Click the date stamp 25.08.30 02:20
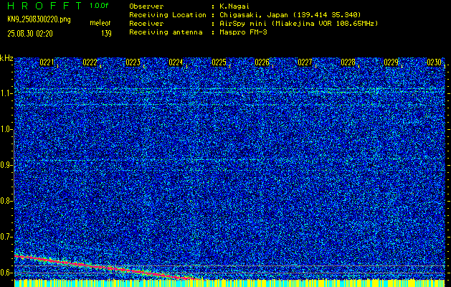451x287 pixels. 30,34
